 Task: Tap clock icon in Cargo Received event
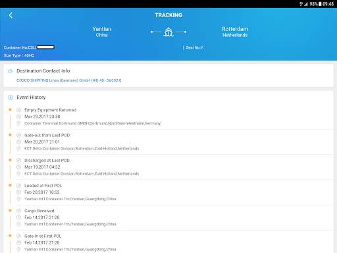point(19,217)
